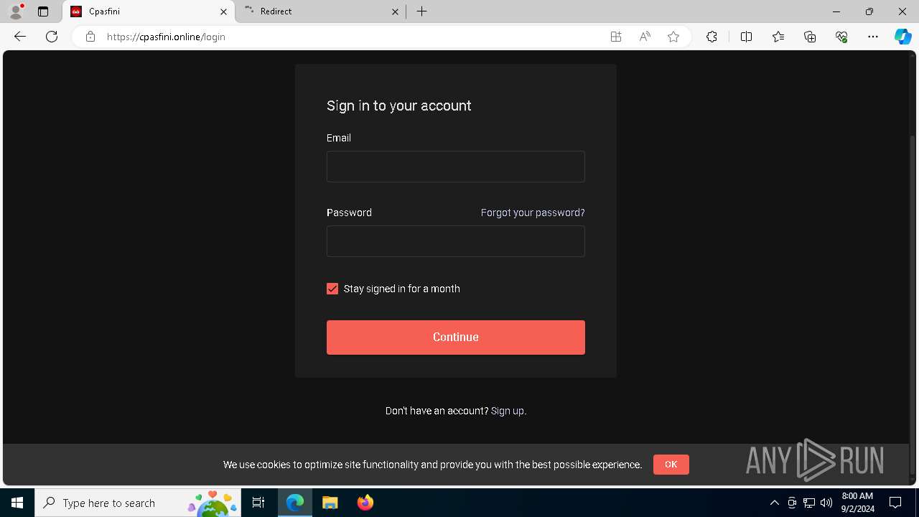Add this page to favorites
The height and width of the screenshot is (517, 919).
coord(673,37)
